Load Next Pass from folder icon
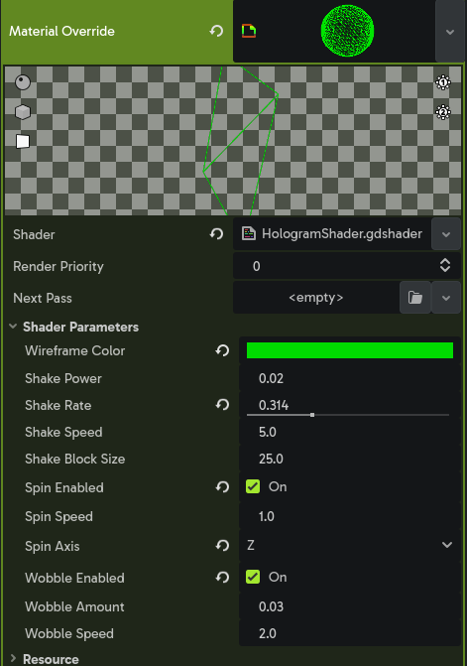Screen dimensions: 467x666 pyautogui.click(x=415, y=298)
